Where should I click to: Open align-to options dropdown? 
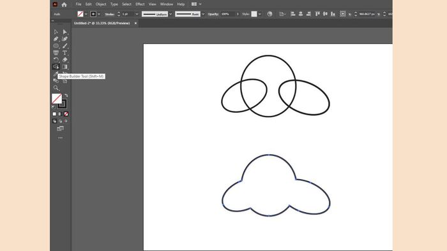tap(282, 14)
